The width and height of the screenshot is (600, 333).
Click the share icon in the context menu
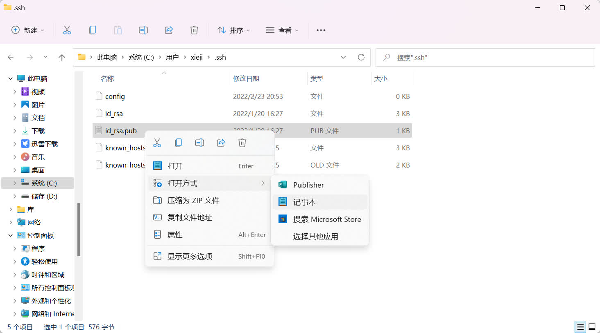221,143
